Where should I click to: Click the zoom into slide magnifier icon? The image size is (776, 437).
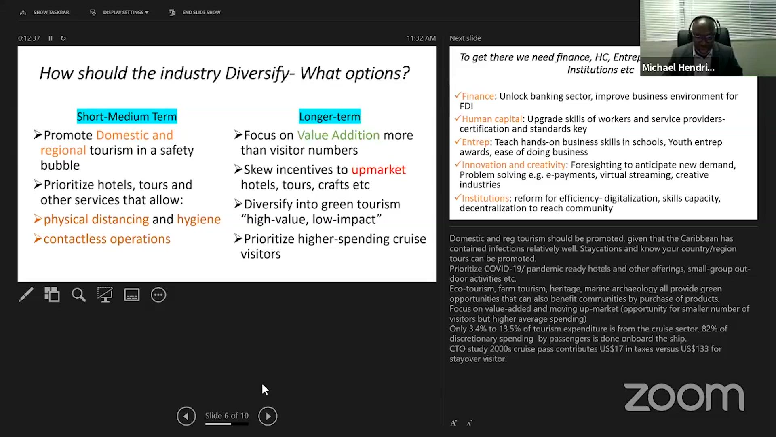(78, 295)
